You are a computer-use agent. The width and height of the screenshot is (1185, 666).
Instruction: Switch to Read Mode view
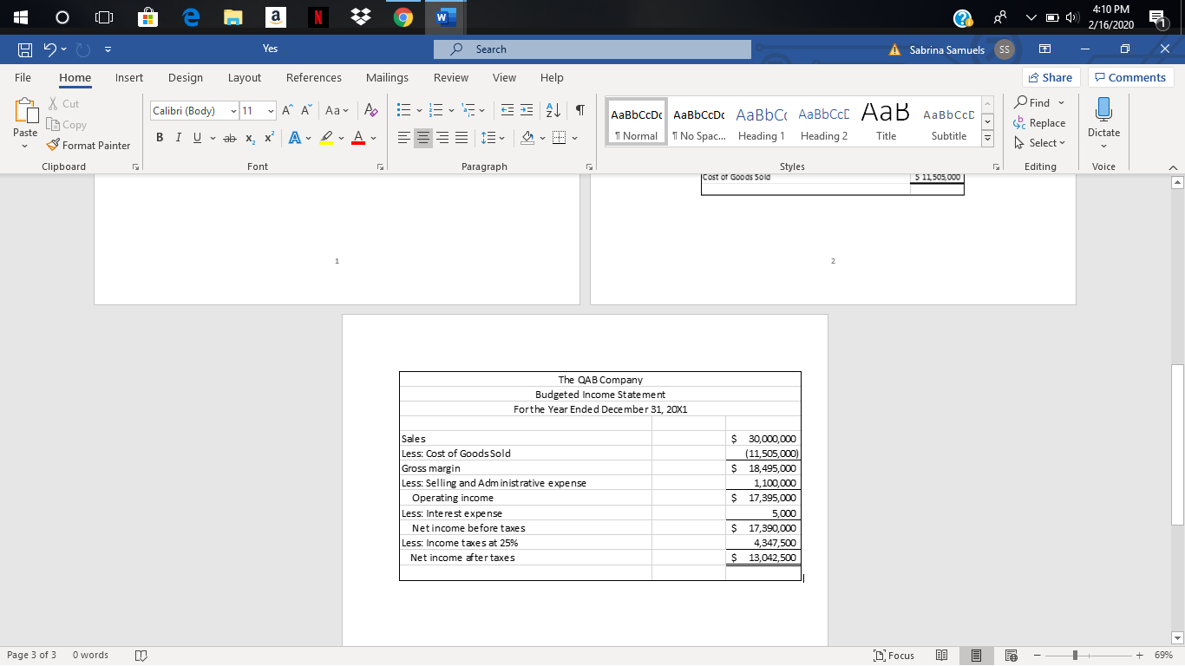pyautogui.click(x=941, y=656)
